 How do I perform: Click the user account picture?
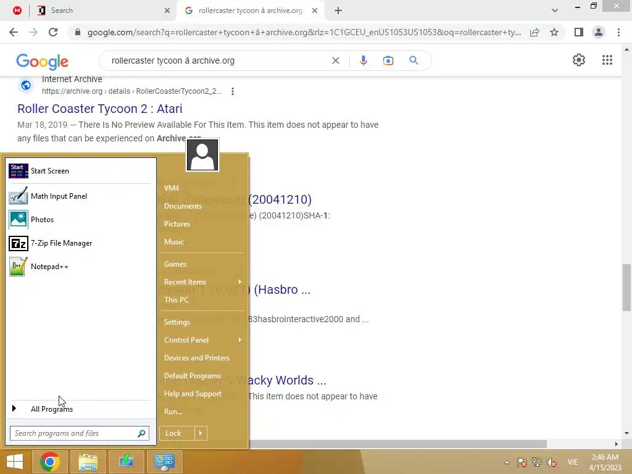point(202,155)
